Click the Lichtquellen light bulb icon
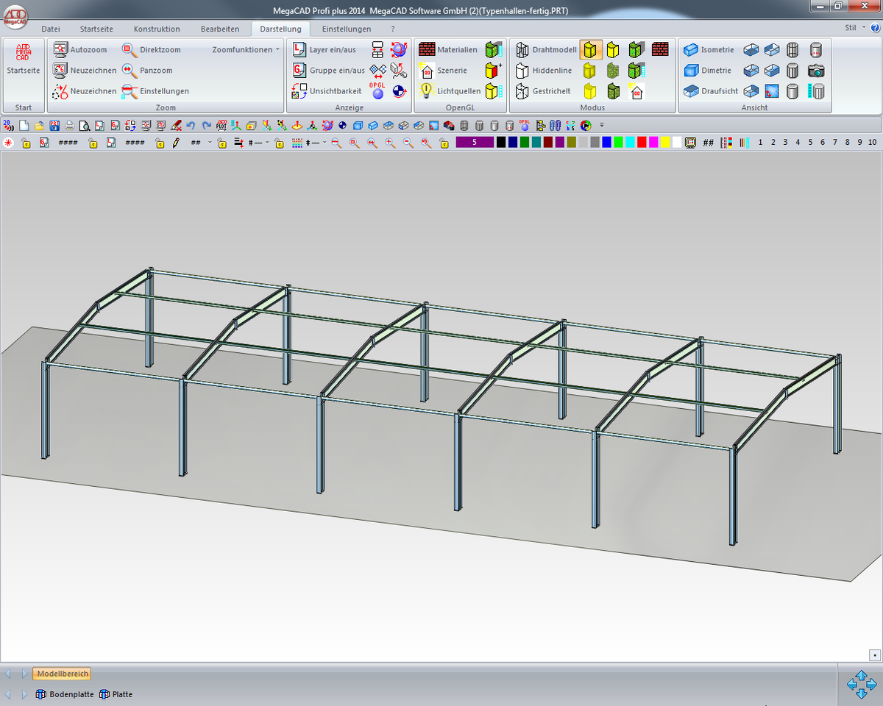This screenshot has height=706, width=883. (x=427, y=91)
